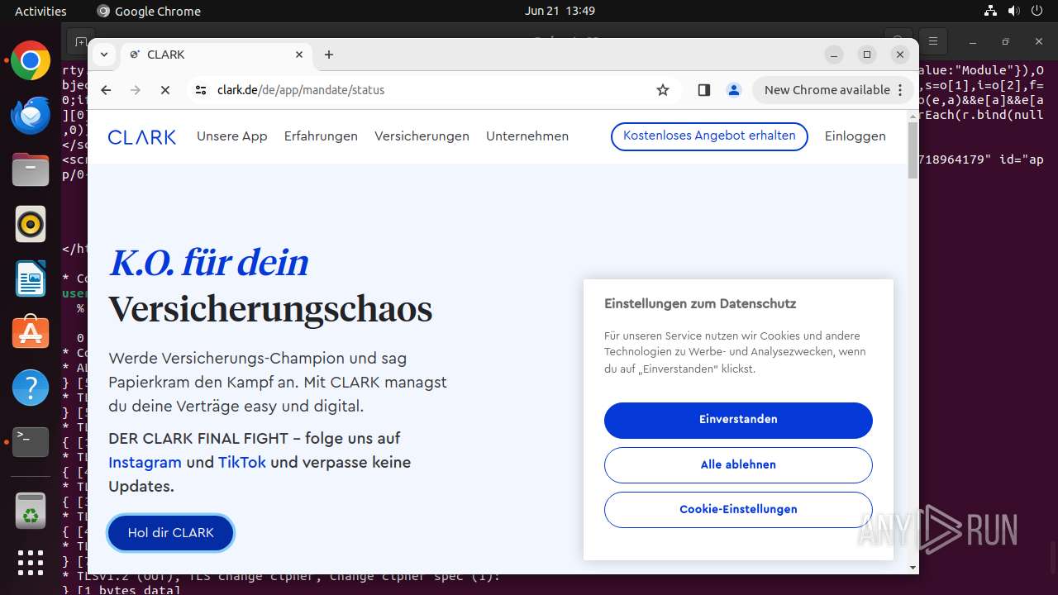The height and width of the screenshot is (595, 1058).
Task: Click the forward navigation arrow
Action: click(136, 90)
